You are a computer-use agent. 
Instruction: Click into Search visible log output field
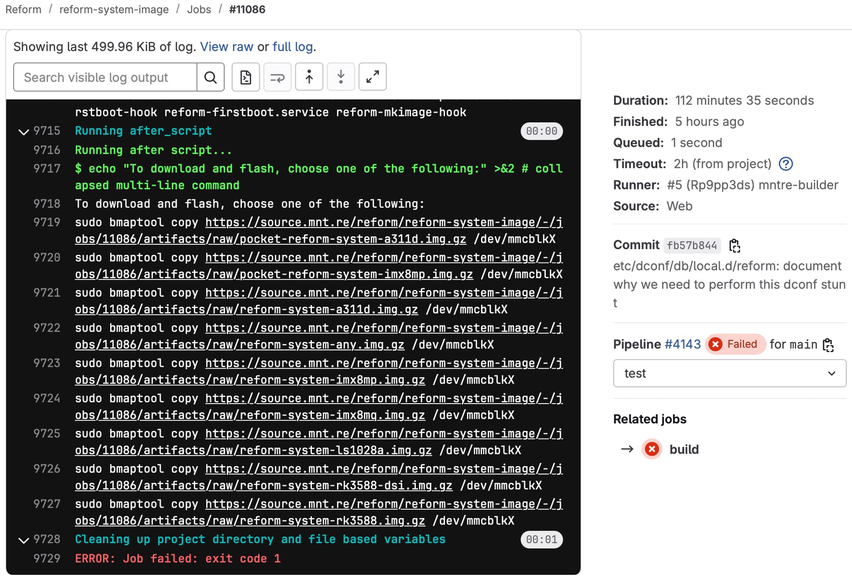point(105,77)
